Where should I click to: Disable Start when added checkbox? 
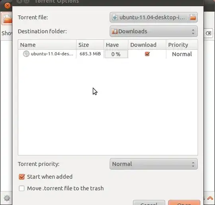tap(21, 177)
